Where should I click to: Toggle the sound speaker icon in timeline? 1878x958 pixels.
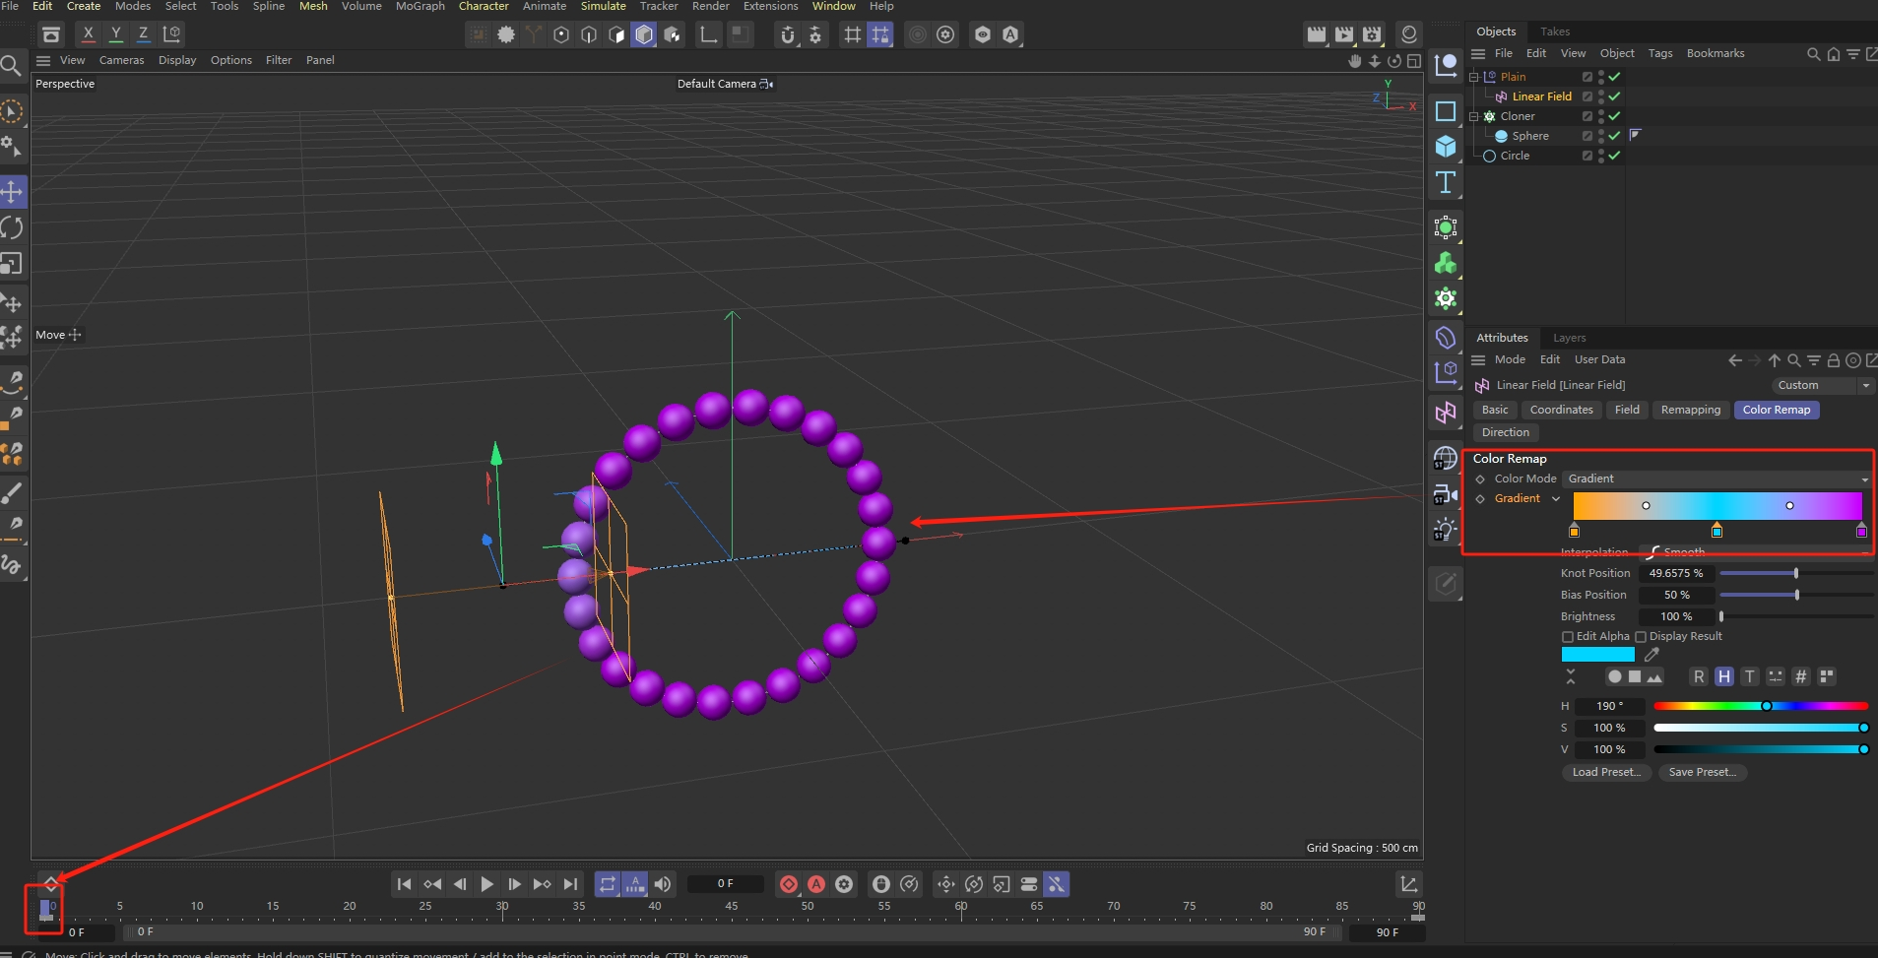point(663,884)
